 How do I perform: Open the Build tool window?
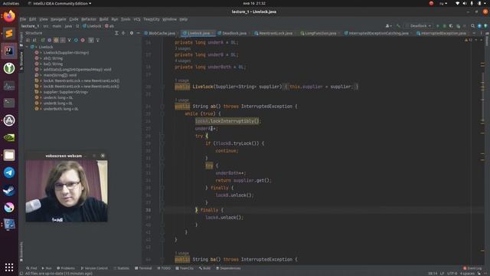click(204, 268)
